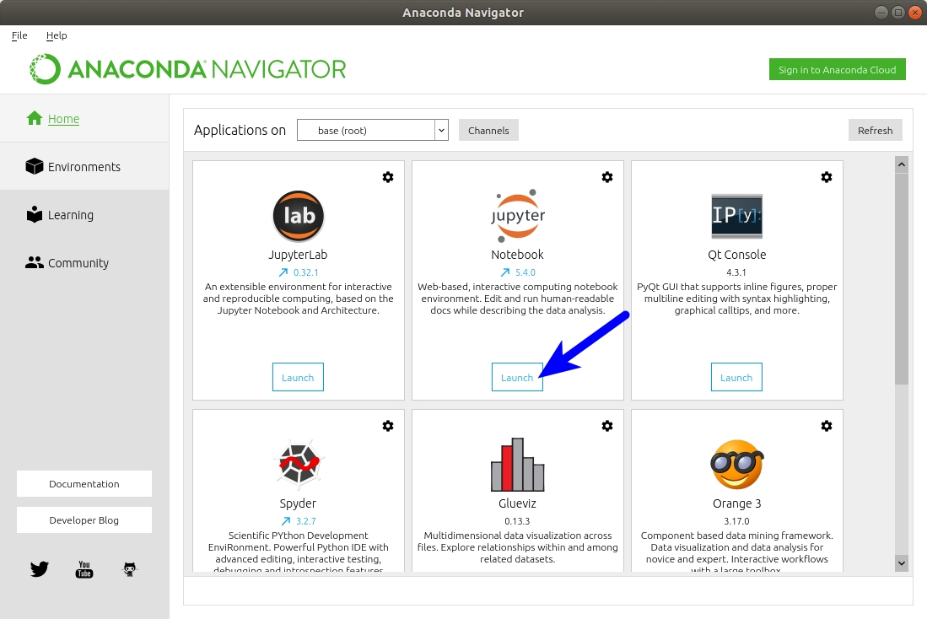Click the Orange 3 sunglasses logo

pos(736,465)
